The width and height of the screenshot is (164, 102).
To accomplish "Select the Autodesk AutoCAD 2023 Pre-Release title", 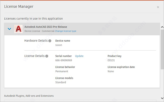I will 46,27.
